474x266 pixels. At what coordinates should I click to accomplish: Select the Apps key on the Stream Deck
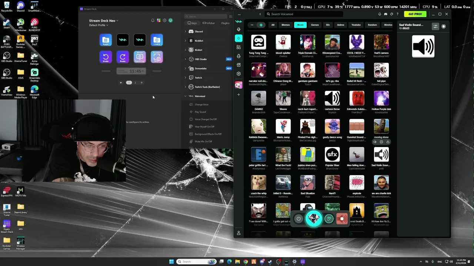click(x=106, y=40)
